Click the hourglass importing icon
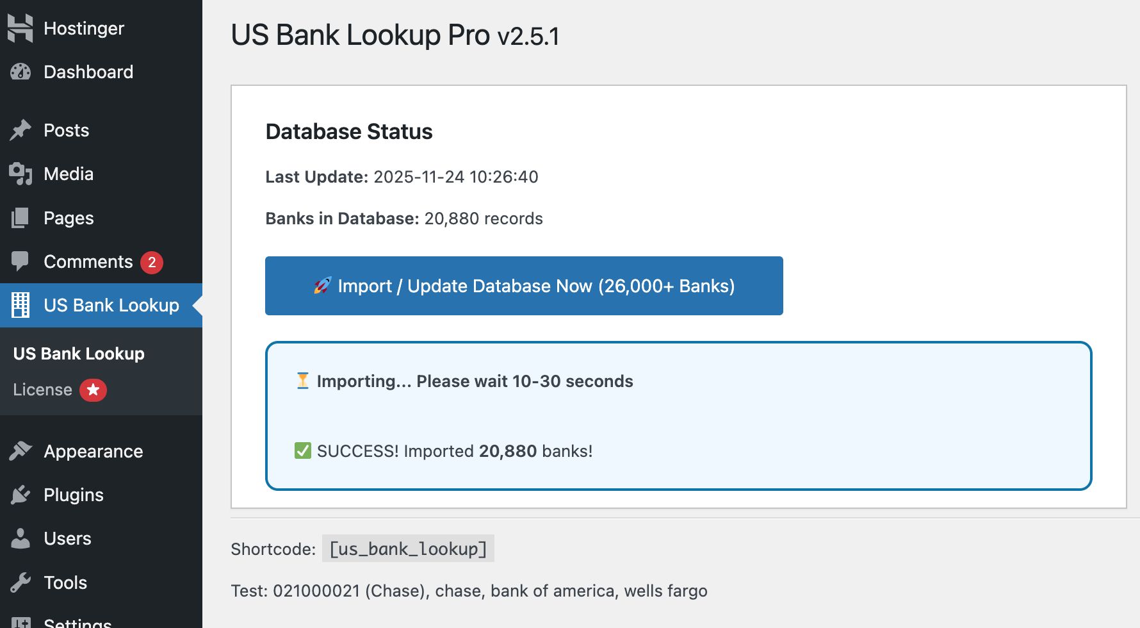The image size is (1140, 628). (303, 381)
